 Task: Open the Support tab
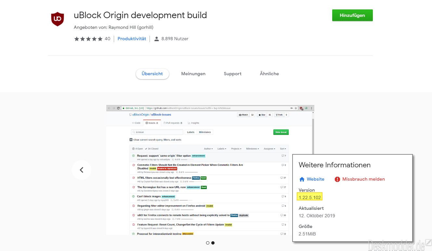(232, 74)
